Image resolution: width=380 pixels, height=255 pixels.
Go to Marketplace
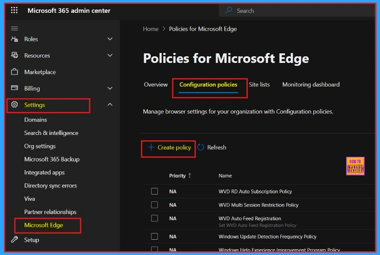coord(40,72)
